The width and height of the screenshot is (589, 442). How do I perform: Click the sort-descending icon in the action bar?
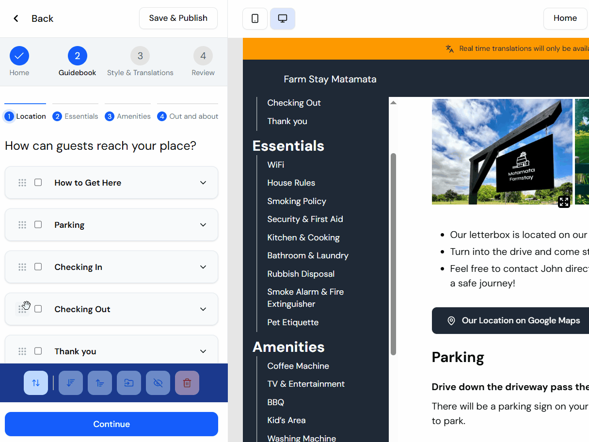70,382
